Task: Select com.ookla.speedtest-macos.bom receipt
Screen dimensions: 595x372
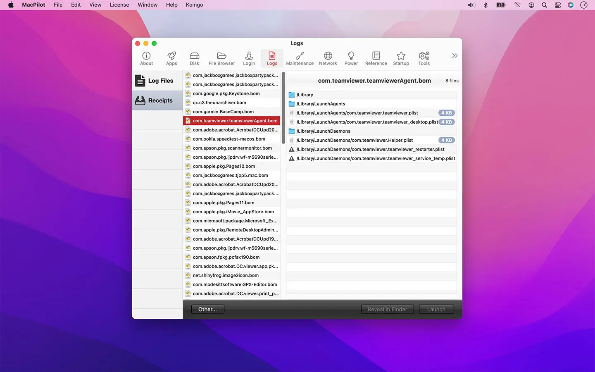Action: click(x=232, y=139)
